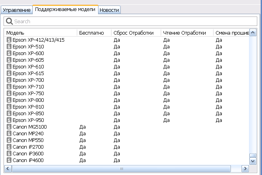Screen dimensions: 262x175
Task: Click Бесплатно 'Да' cell for Canon MG5100
Action: (83, 127)
